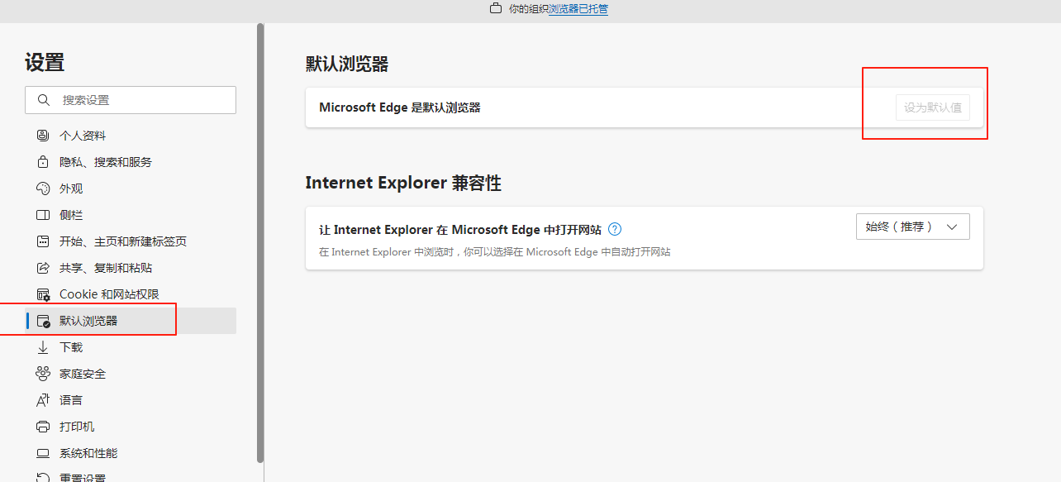Select 重置设置 entry

point(131,475)
